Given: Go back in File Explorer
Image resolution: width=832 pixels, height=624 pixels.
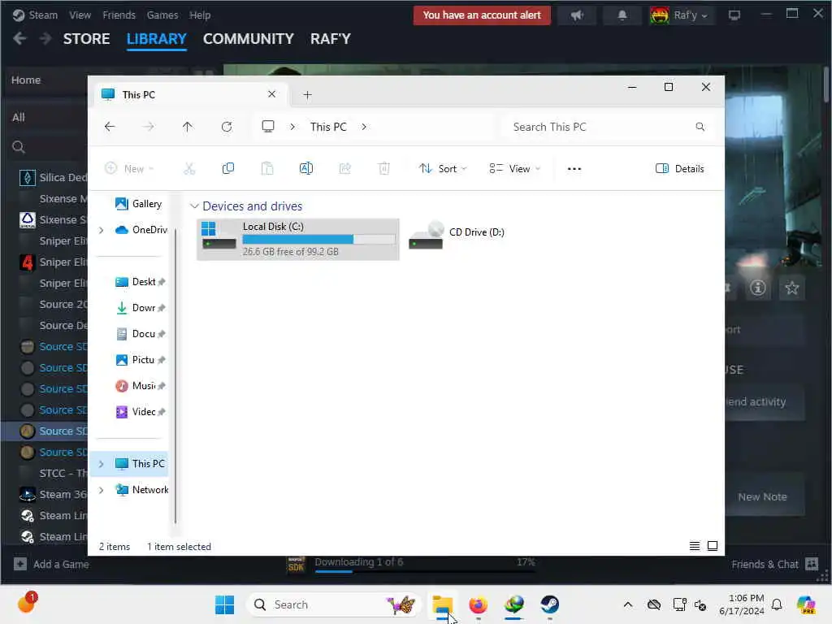Looking at the screenshot, I should (x=110, y=127).
